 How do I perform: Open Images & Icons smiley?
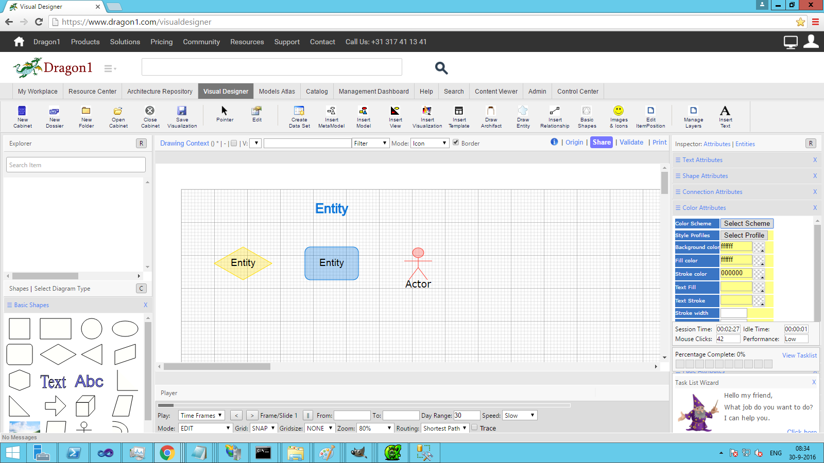[x=619, y=117]
